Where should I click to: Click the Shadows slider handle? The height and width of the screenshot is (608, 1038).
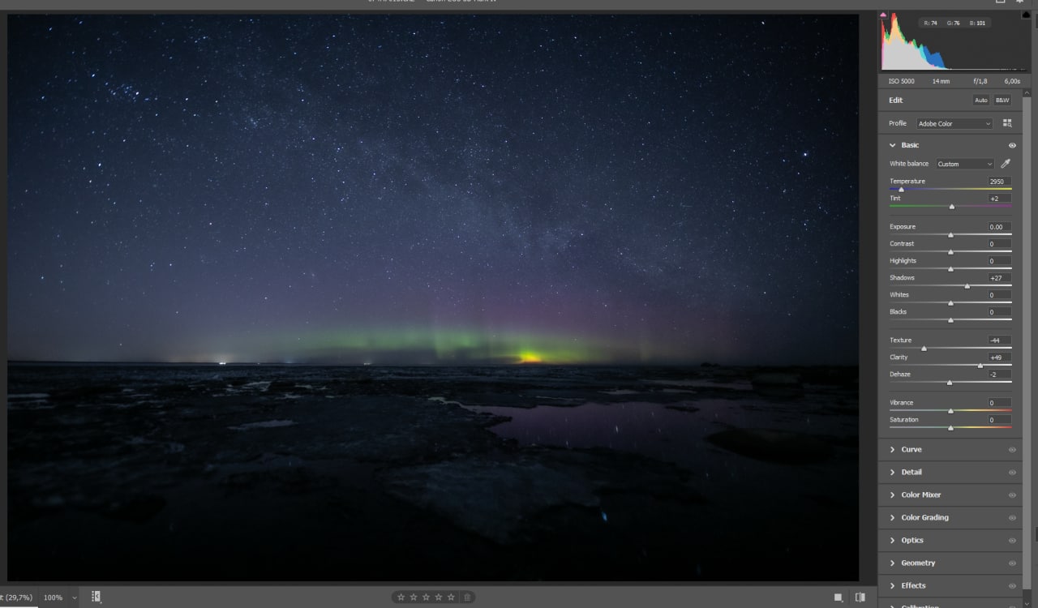pos(967,285)
